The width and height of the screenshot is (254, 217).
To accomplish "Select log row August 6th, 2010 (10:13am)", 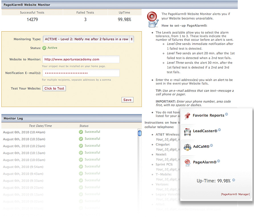I will [x=69, y=153].
